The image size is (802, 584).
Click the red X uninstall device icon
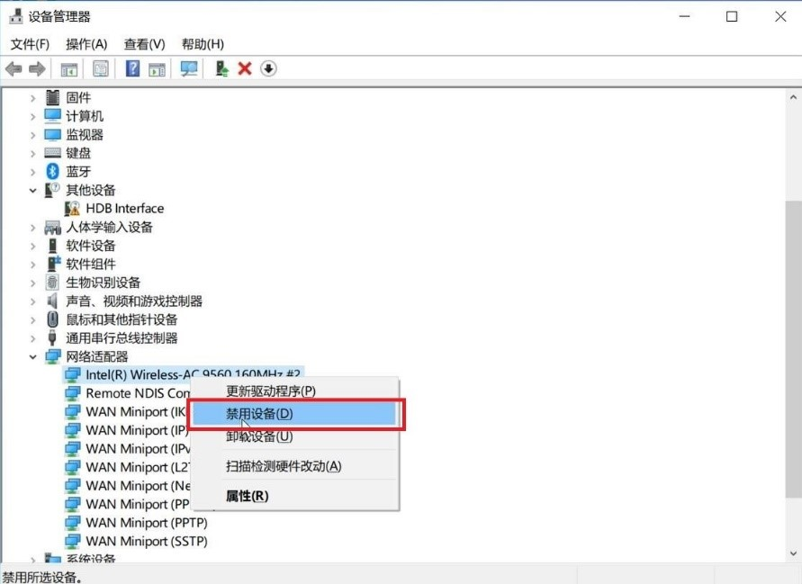coord(245,69)
